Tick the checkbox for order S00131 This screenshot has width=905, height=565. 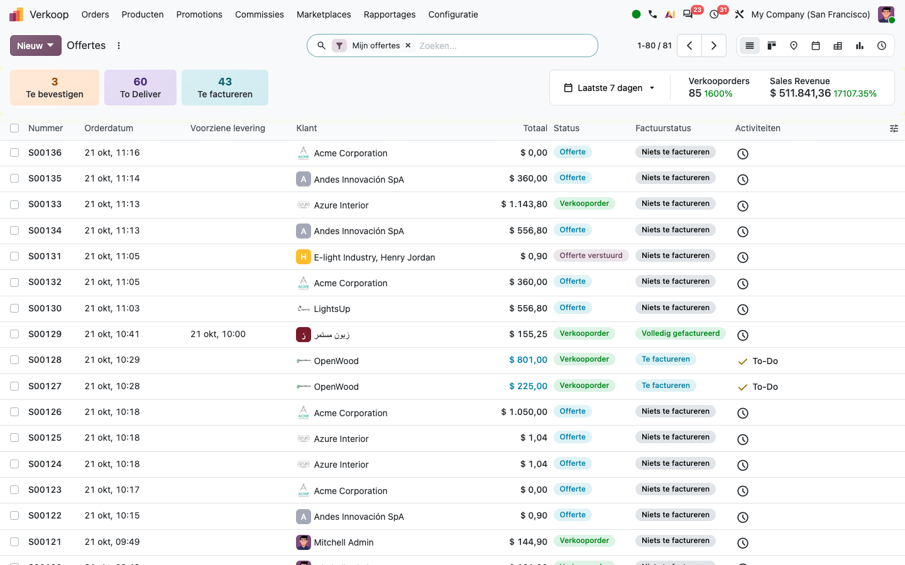(14, 256)
